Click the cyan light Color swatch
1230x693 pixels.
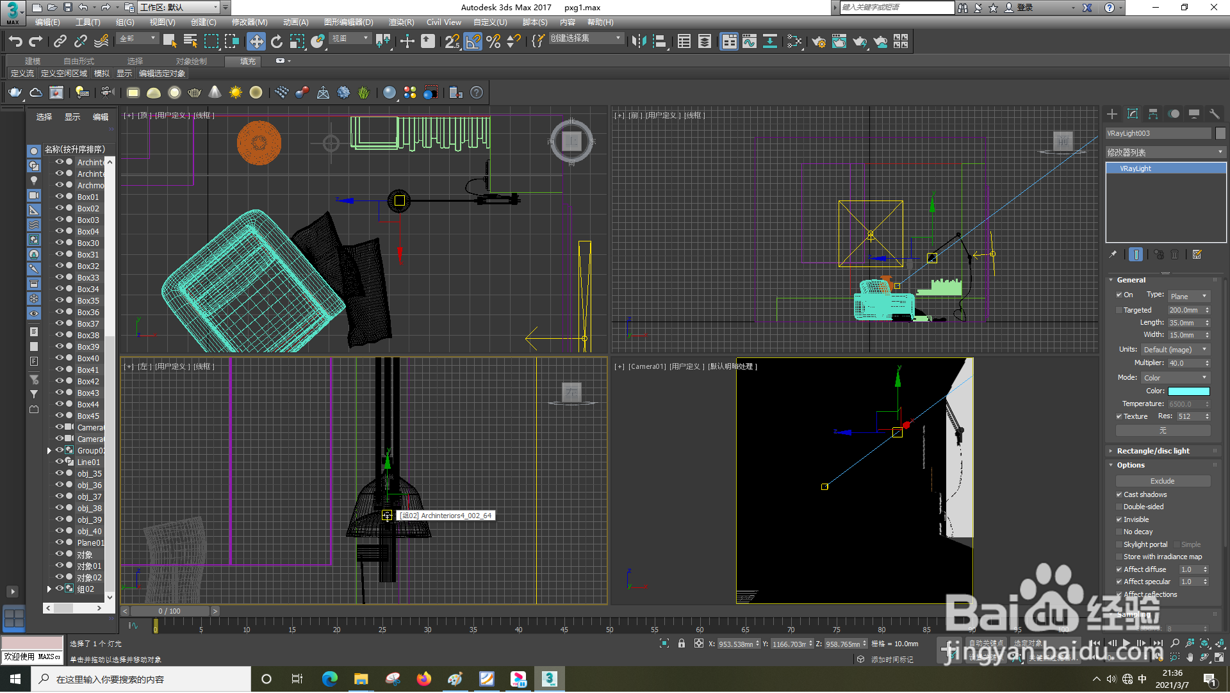1188,391
